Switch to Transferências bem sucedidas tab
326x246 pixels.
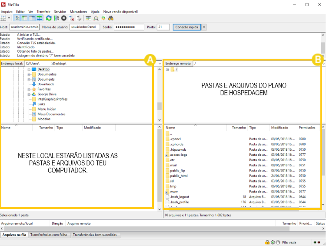point(95,235)
